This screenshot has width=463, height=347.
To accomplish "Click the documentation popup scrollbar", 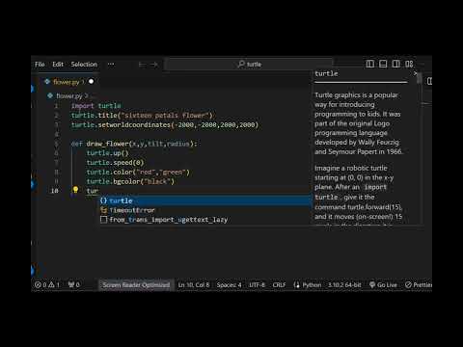I will pos(419,79).
